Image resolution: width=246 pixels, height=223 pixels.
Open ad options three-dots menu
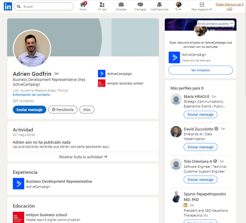[x=232, y=24]
